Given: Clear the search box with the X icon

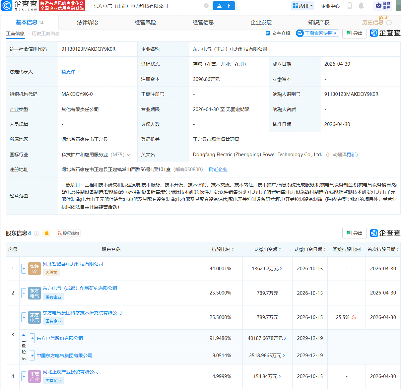Looking at the screenshot, I should pos(206,6).
